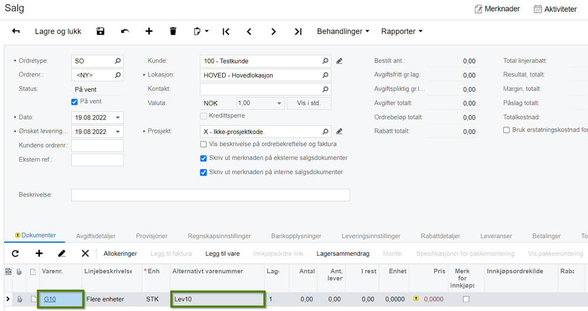588x311 pixels.
Task: Click into the Beskrivelse text field
Action: 210,195
